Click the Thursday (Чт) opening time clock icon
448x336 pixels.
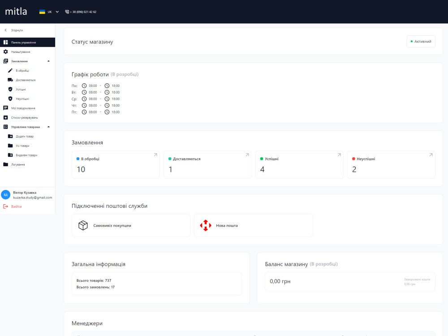(84, 105)
